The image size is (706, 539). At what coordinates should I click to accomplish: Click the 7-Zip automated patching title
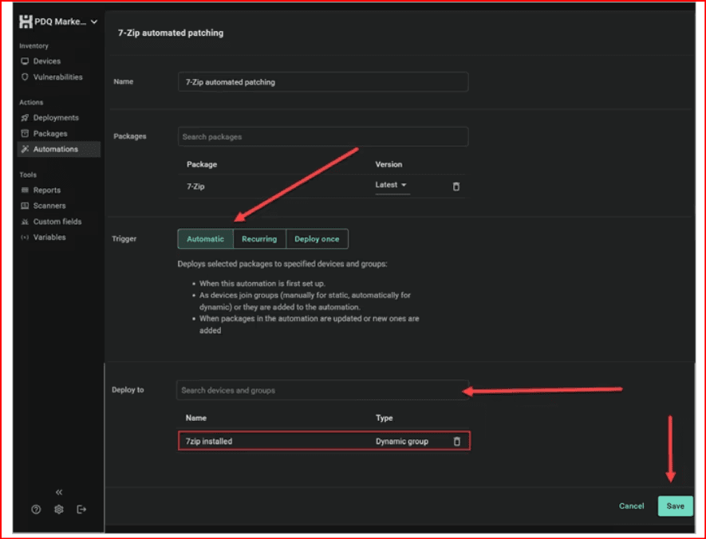[x=171, y=33]
